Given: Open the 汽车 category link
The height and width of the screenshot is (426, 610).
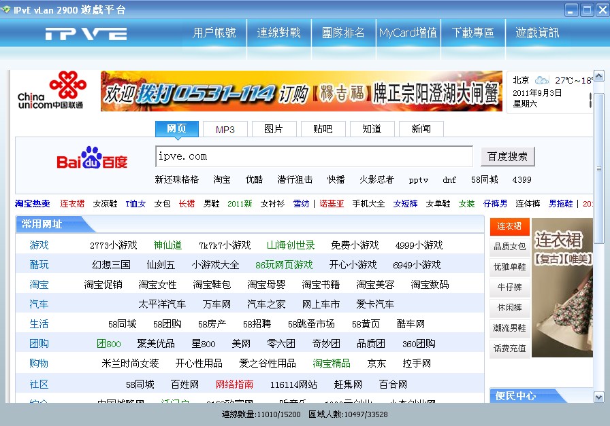Looking at the screenshot, I should [39, 304].
